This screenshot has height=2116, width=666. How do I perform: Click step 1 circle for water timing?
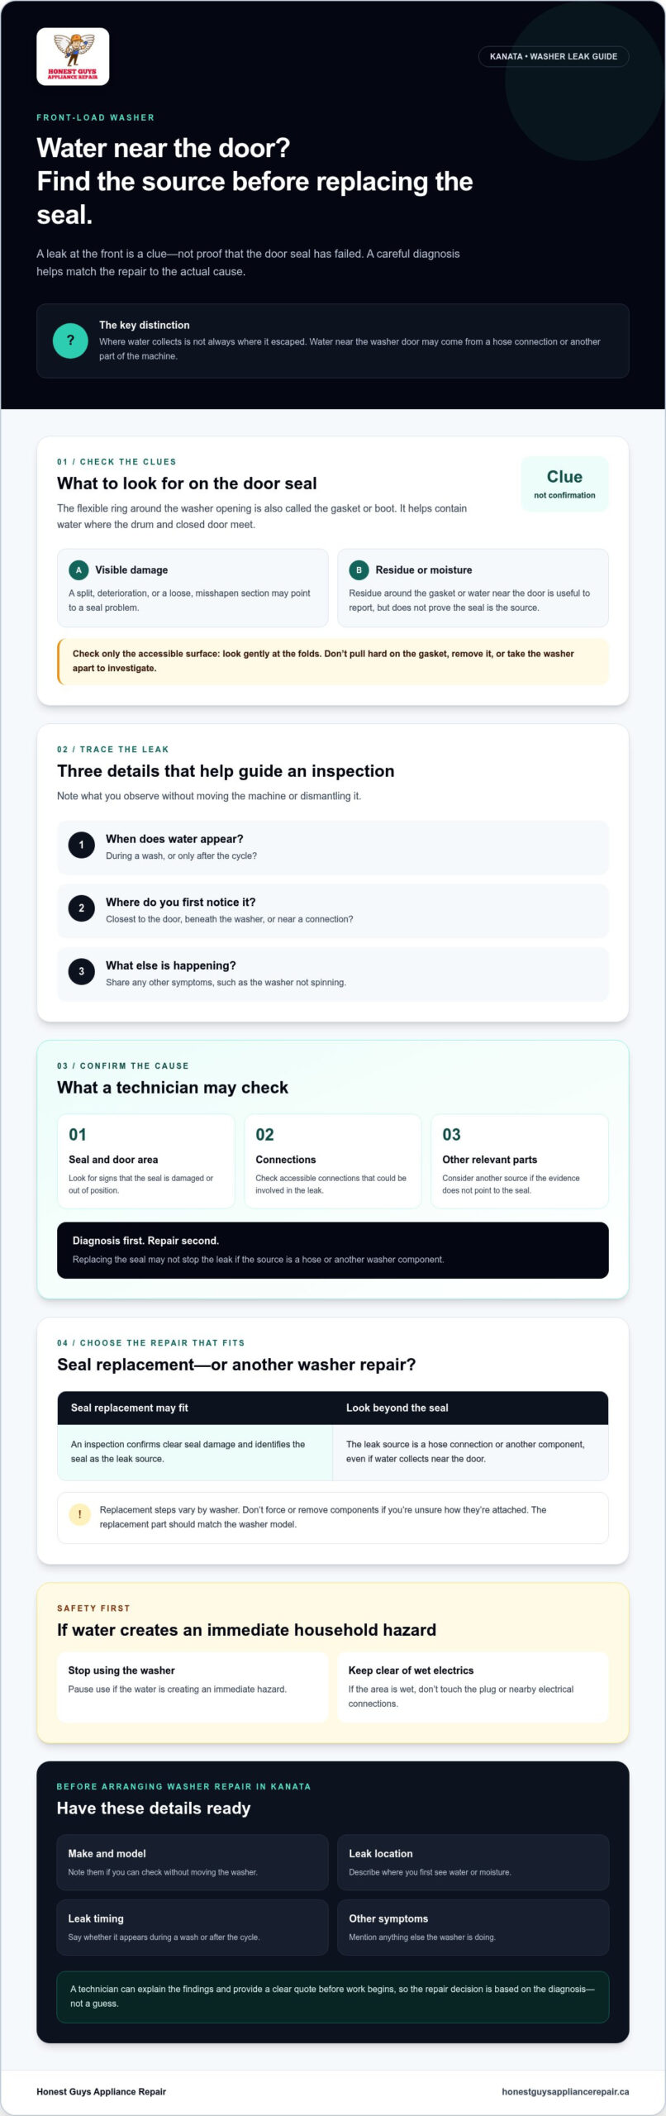[81, 845]
